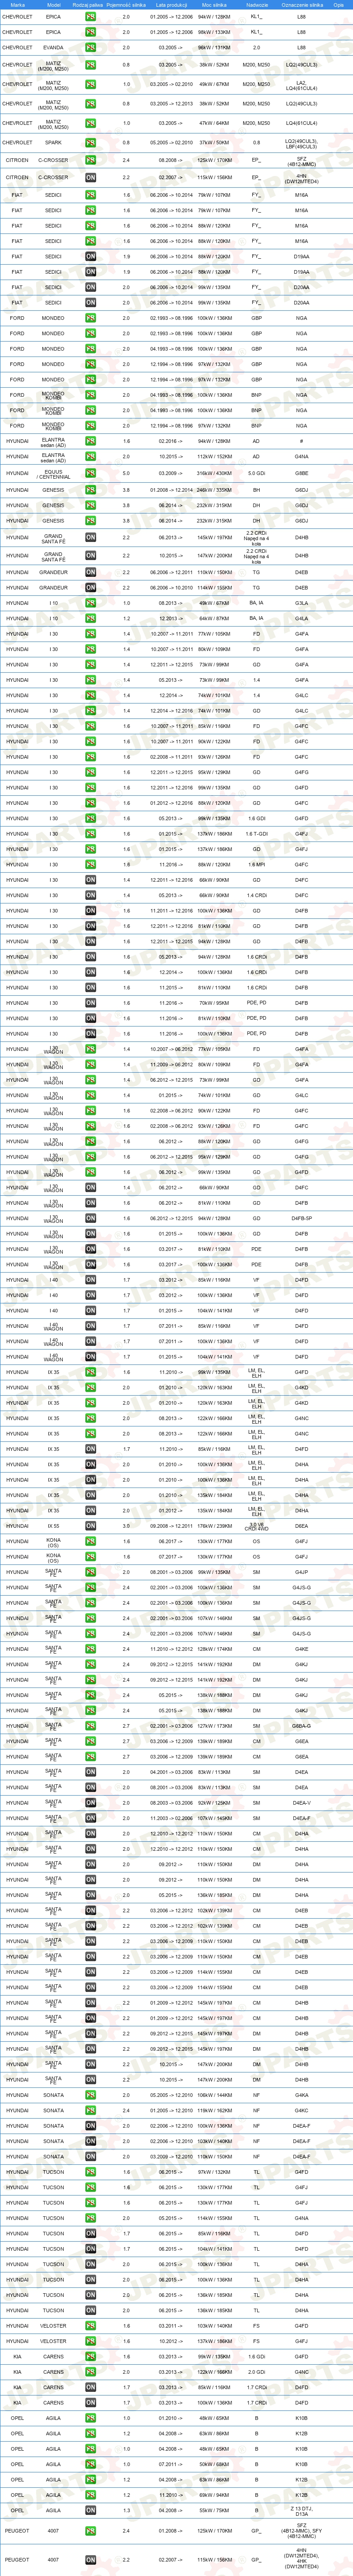Click the Oznaczenie silnika column header
Image resolution: width=353 pixels, height=2576 pixels.
coord(302,4)
